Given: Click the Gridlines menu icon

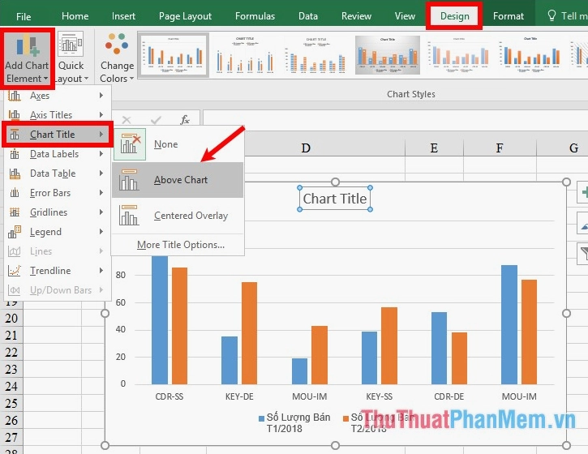Looking at the screenshot, I should [15, 212].
